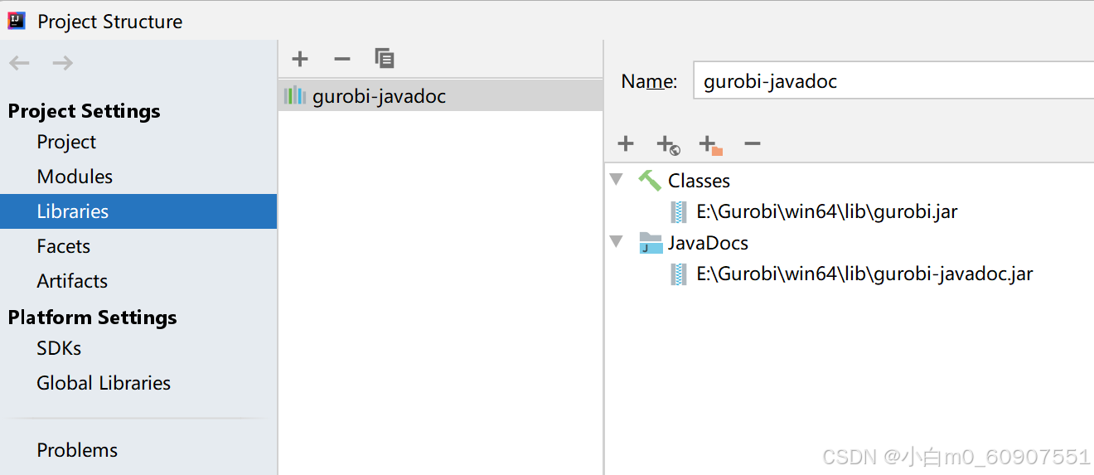
Task: Open the SDKs platform settings
Action: tap(59, 348)
